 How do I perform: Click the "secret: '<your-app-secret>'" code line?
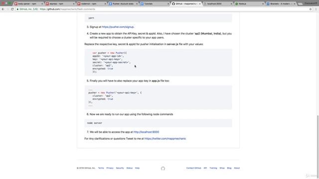[x=112, y=63]
